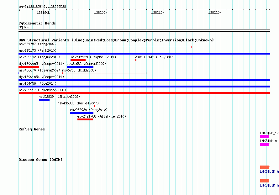Click the chr9:138185649..138229538 coordinates text

42,7
